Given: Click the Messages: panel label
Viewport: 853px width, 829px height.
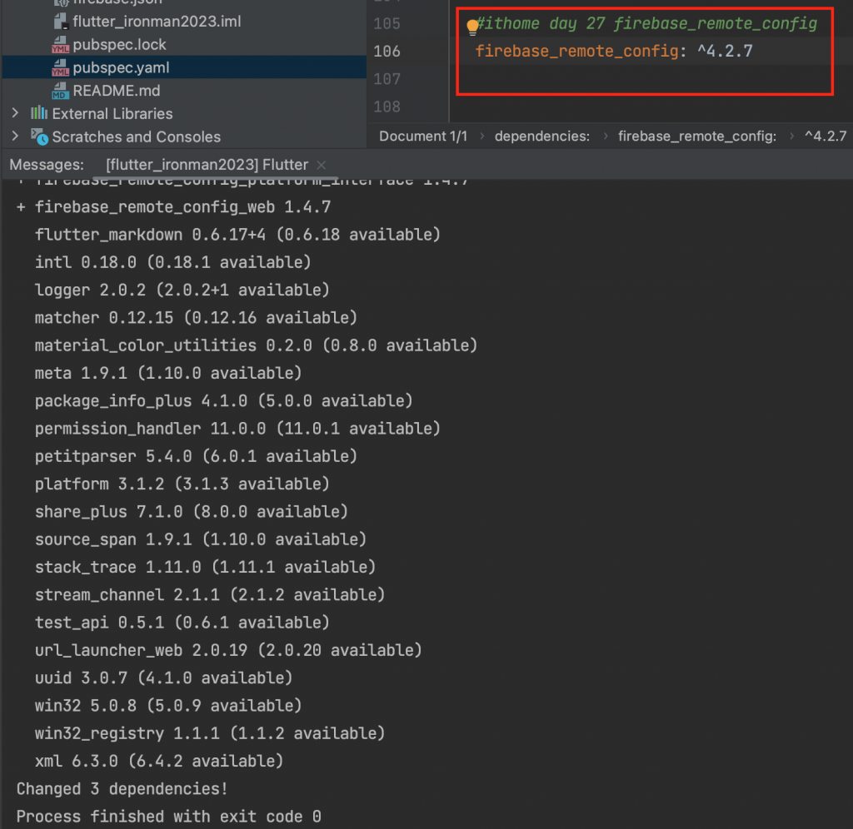Looking at the screenshot, I should click(x=47, y=165).
